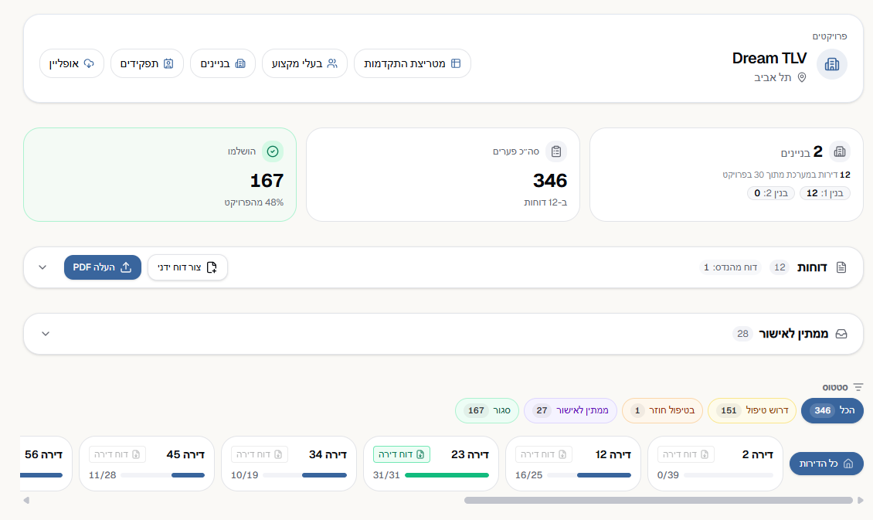Click the inbox icon beside ממתין לאישור

(841, 334)
